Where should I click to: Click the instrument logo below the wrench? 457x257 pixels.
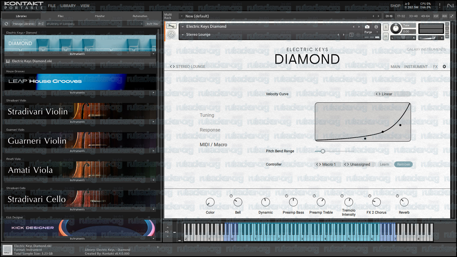171,35
